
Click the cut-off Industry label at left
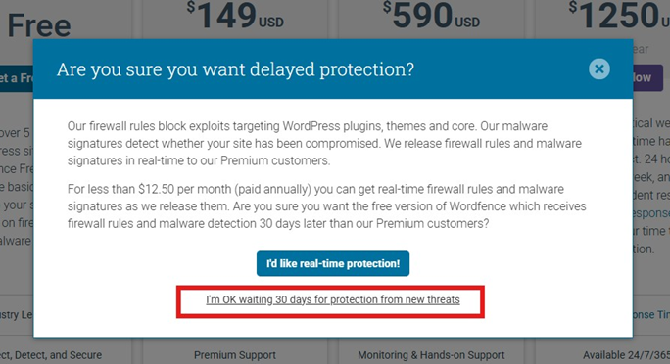[x=17, y=314]
